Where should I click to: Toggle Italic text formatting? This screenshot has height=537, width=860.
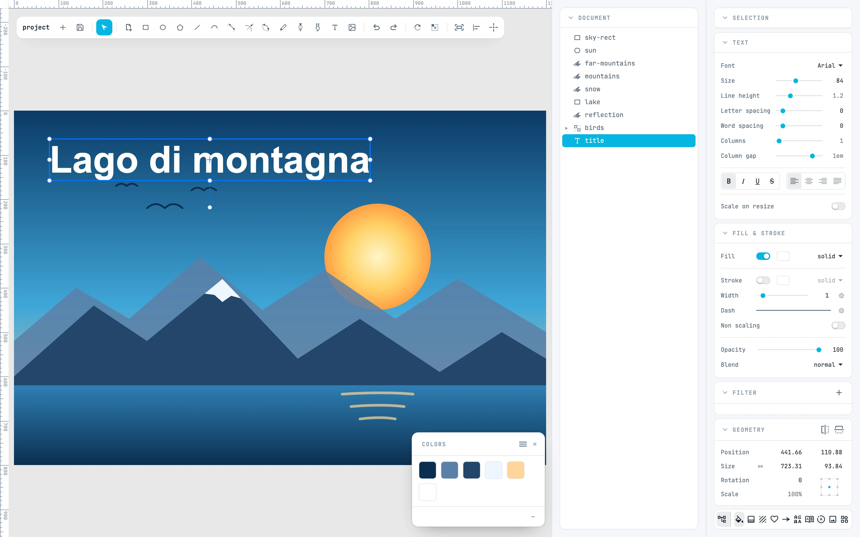743,181
